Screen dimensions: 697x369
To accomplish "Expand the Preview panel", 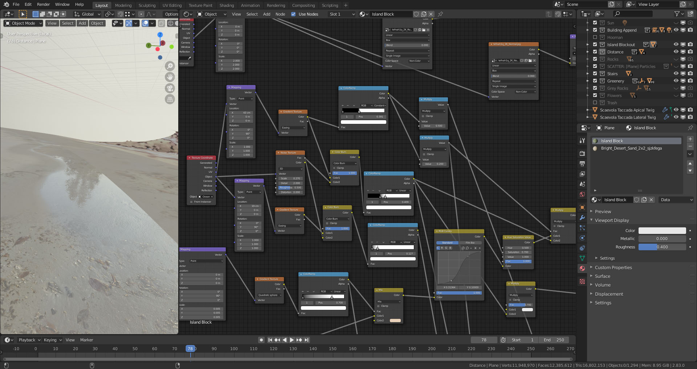I will pyautogui.click(x=603, y=212).
